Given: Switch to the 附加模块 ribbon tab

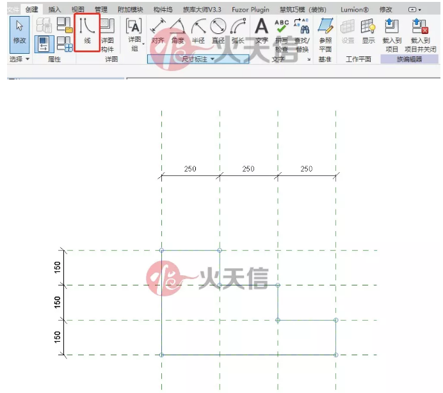Looking at the screenshot, I should 130,10.
